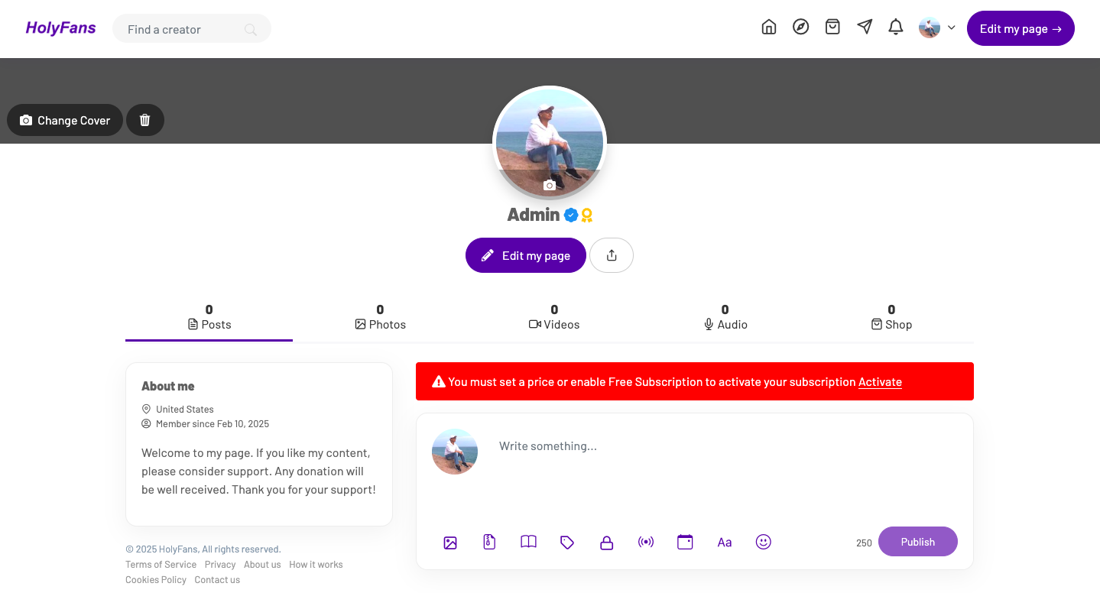Click Edit my page under Admin name
The image size is (1100, 593).
pyautogui.click(x=526, y=255)
